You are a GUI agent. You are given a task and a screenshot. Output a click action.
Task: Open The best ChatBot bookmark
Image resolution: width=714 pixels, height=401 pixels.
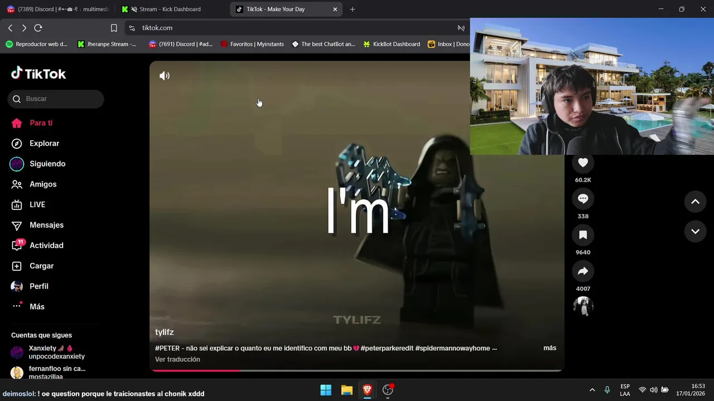(324, 44)
